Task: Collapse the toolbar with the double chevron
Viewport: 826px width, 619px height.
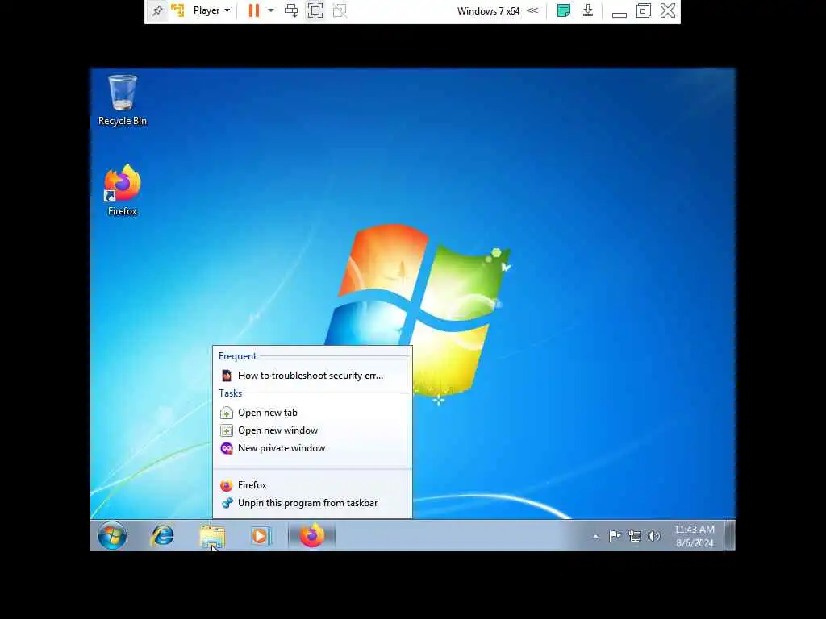Action: tap(532, 10)
